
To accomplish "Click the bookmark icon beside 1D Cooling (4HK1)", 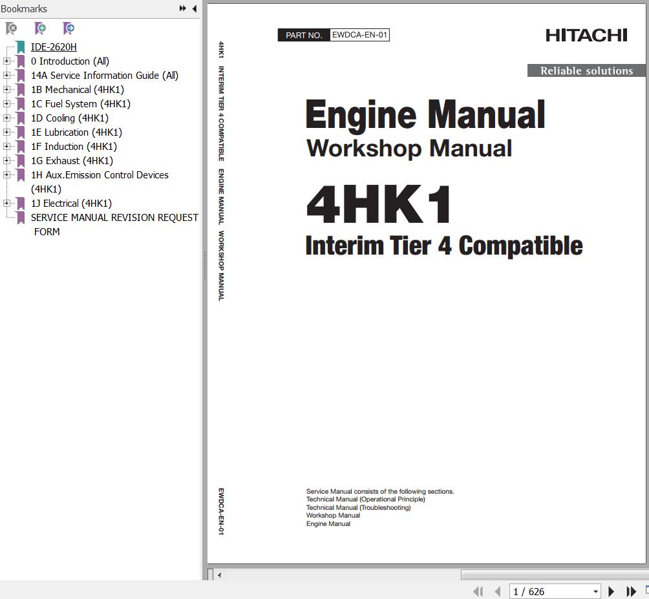I will (x=21, y=118).
